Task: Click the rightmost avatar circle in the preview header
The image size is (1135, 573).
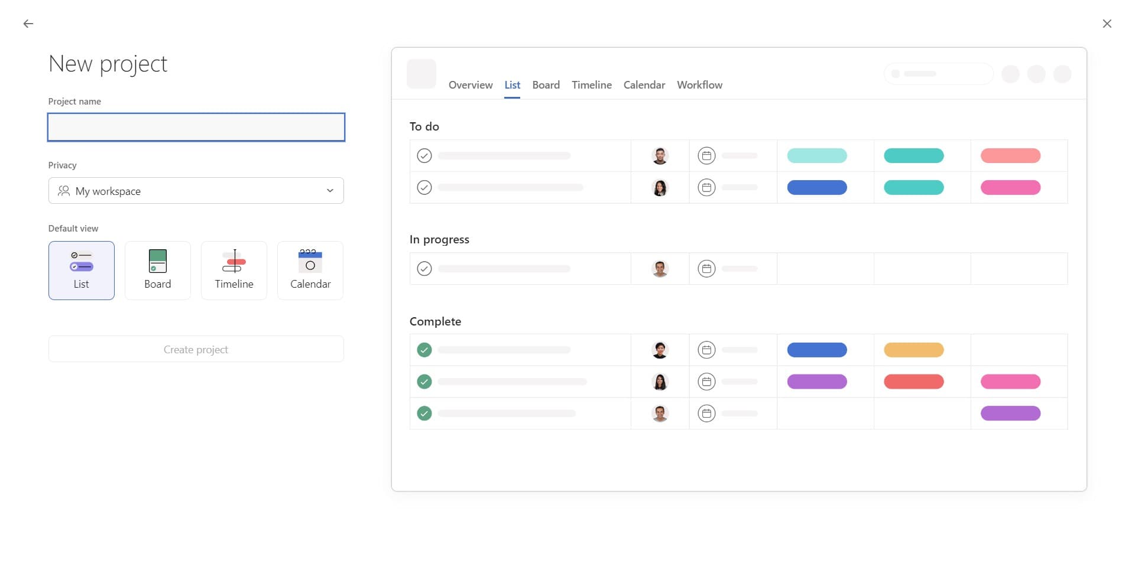Action: point(1063,74)
